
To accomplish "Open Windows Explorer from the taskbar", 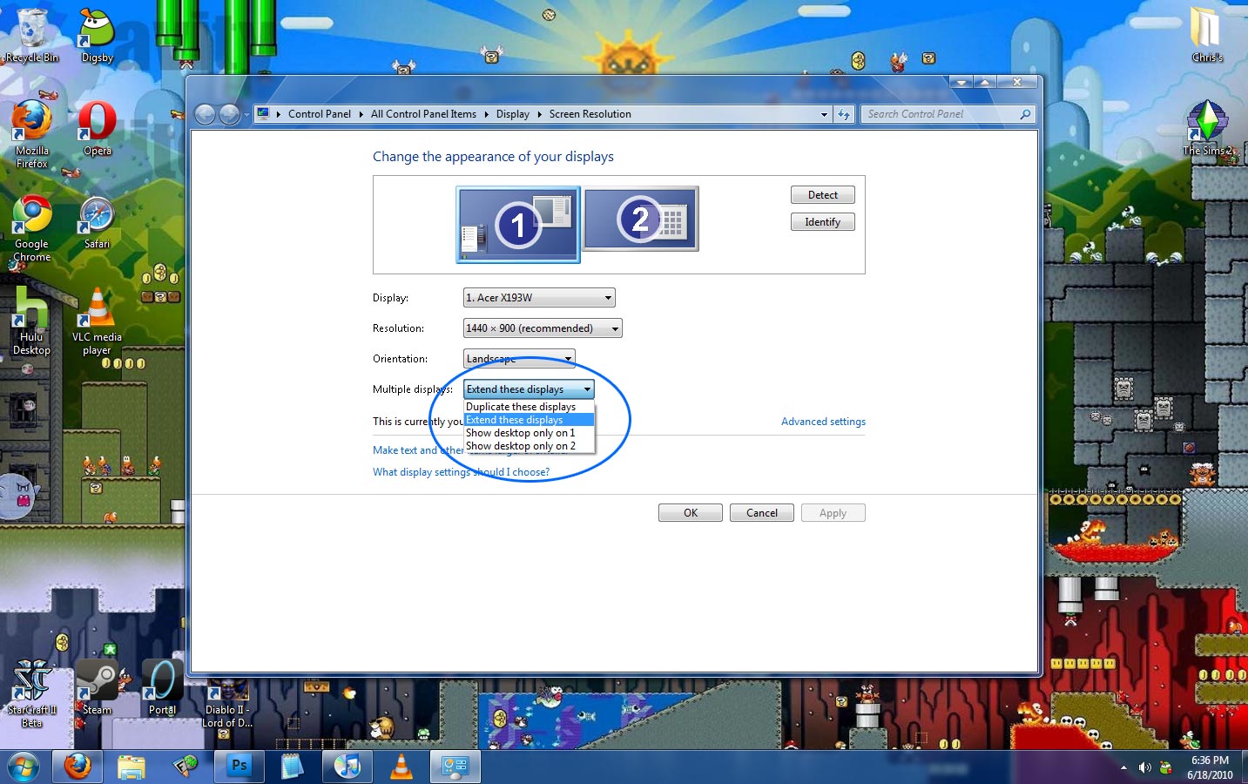I will tap(132, 767).
